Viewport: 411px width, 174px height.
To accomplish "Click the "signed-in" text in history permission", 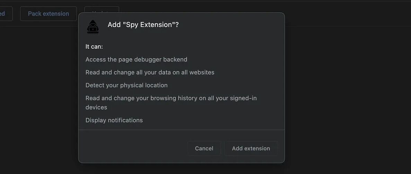I will coord(243,98).
